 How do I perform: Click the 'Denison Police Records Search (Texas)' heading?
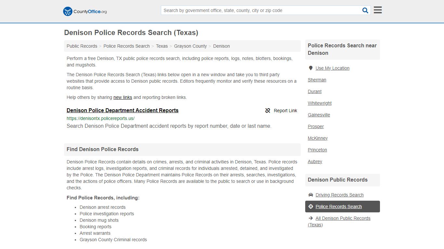coord(131,33)
